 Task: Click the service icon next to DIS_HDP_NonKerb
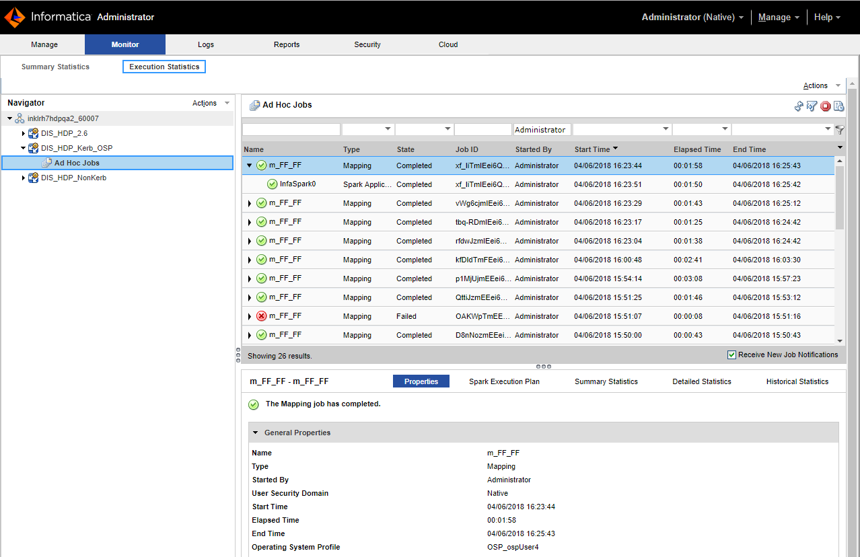coord(33,178)
